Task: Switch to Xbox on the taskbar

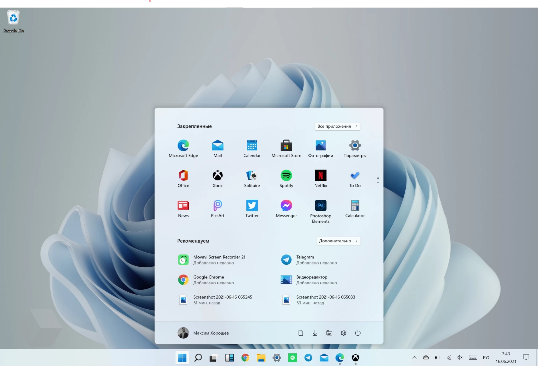Action: click(x=356, y=358)
